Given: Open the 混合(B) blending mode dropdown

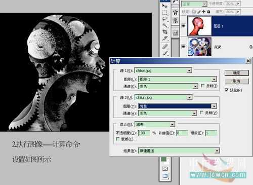Looking at the screenshot, I should coord(172,125).
